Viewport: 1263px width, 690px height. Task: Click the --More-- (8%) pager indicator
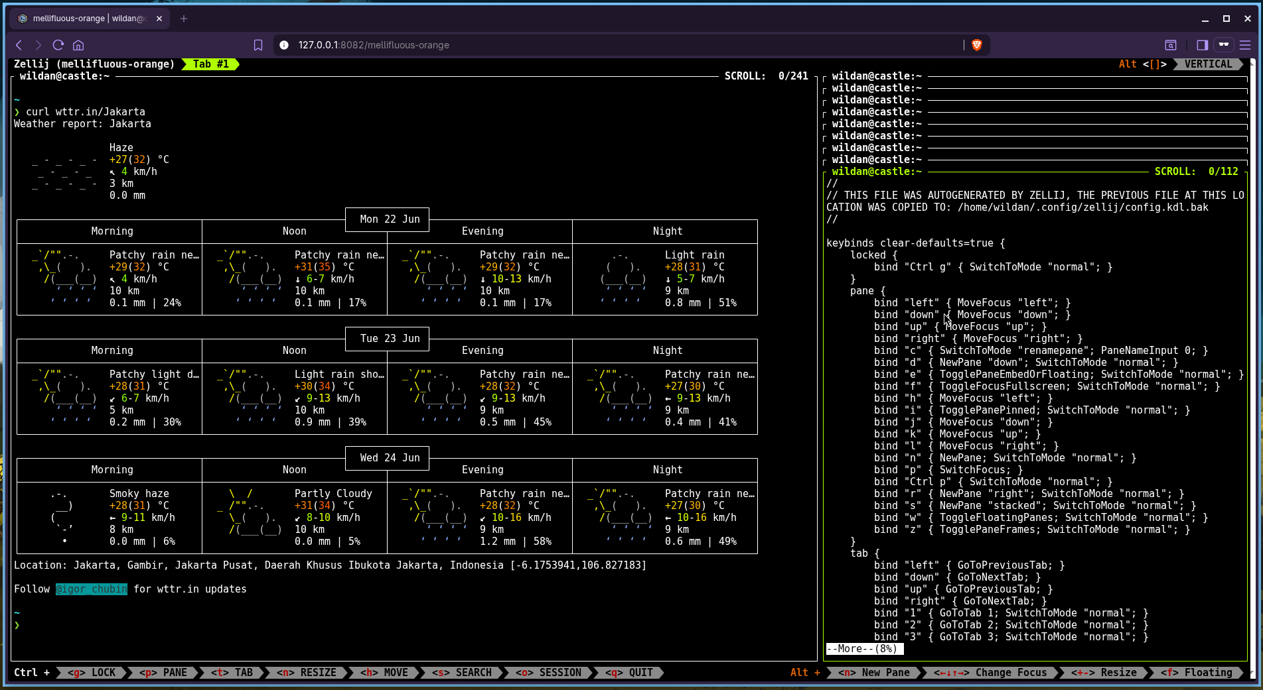(864, 649)
